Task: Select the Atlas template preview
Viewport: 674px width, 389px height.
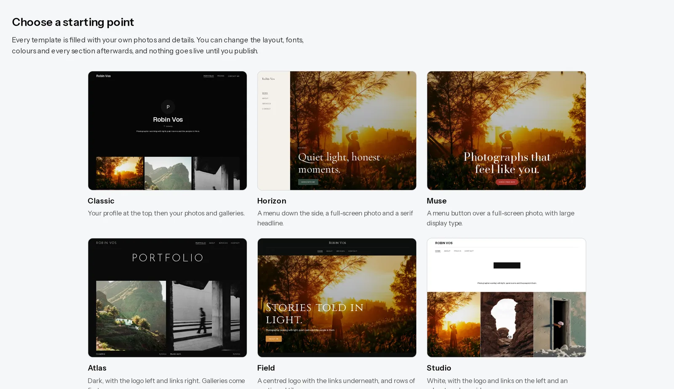Action: point(167,298)
